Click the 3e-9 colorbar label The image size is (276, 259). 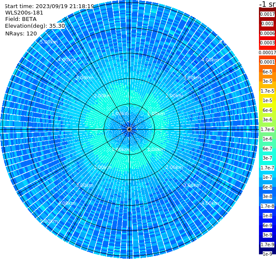[267, 235]
